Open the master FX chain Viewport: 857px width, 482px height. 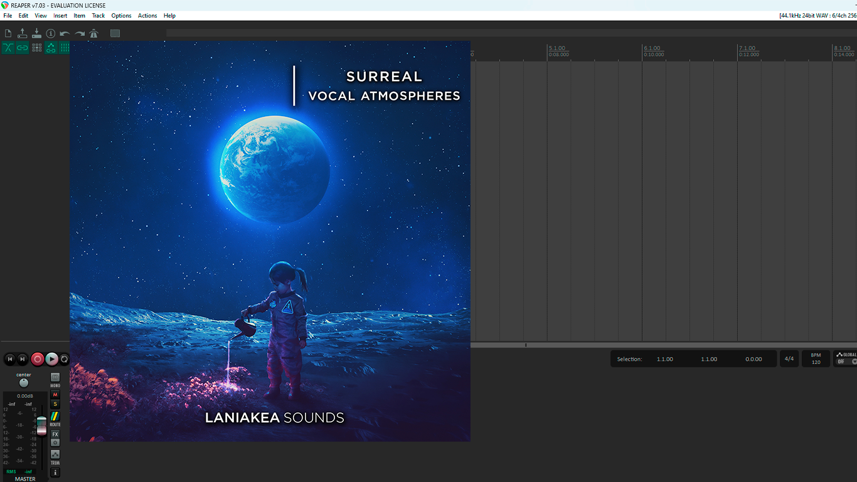point(55,434)
